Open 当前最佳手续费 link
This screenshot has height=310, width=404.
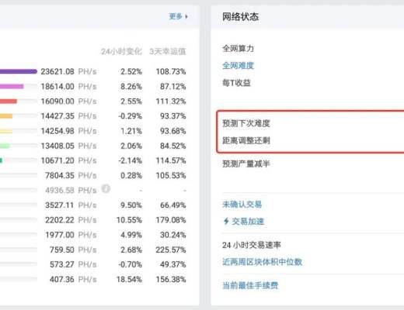[x=250, y=285]
